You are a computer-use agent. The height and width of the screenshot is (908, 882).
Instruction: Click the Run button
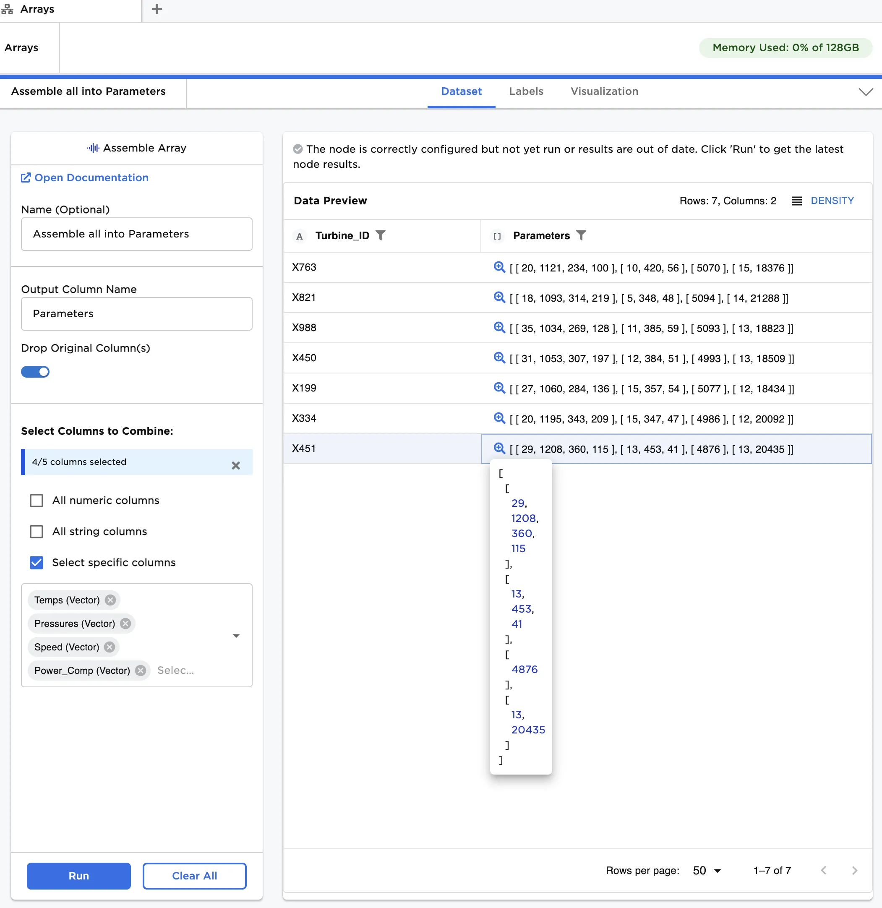click(x=79, y=876)
